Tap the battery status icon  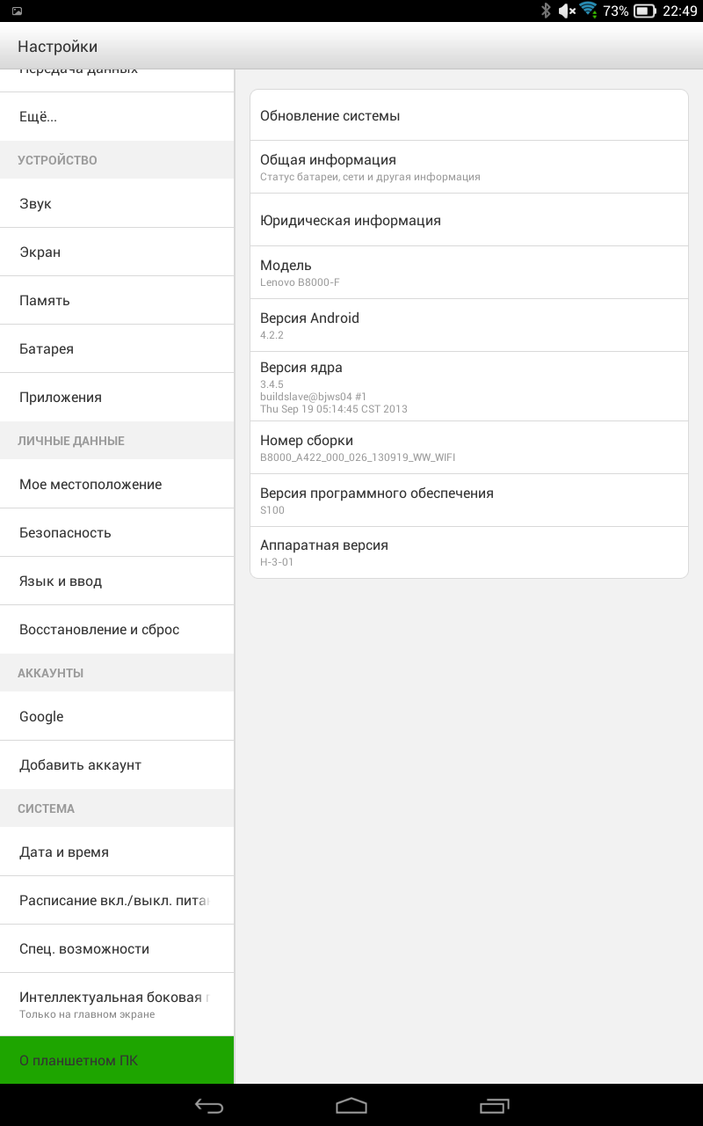tap(645, 11)
